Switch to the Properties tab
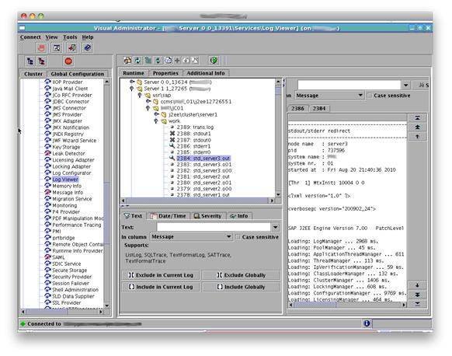Image resolution: width=452 pixels, height=356 pixels. coord(165,73)
